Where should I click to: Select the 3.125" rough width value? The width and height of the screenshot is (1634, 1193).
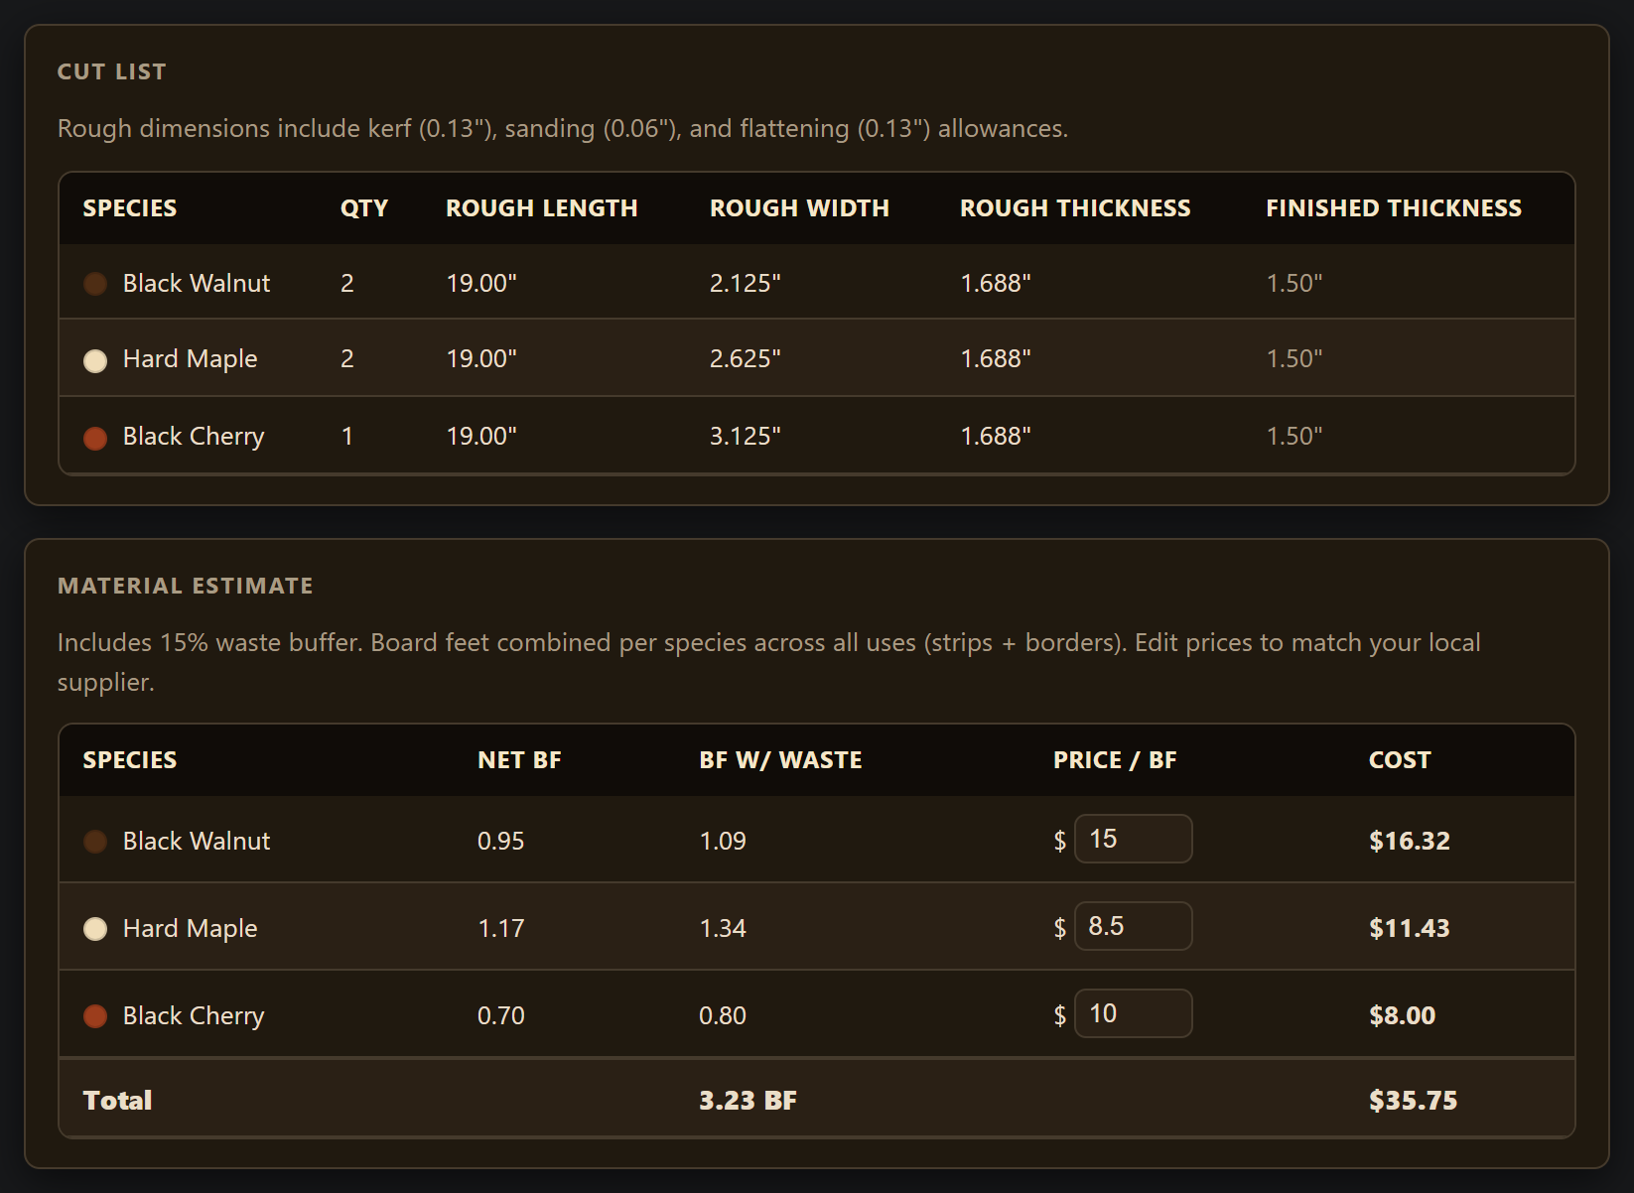pos(746,436)
